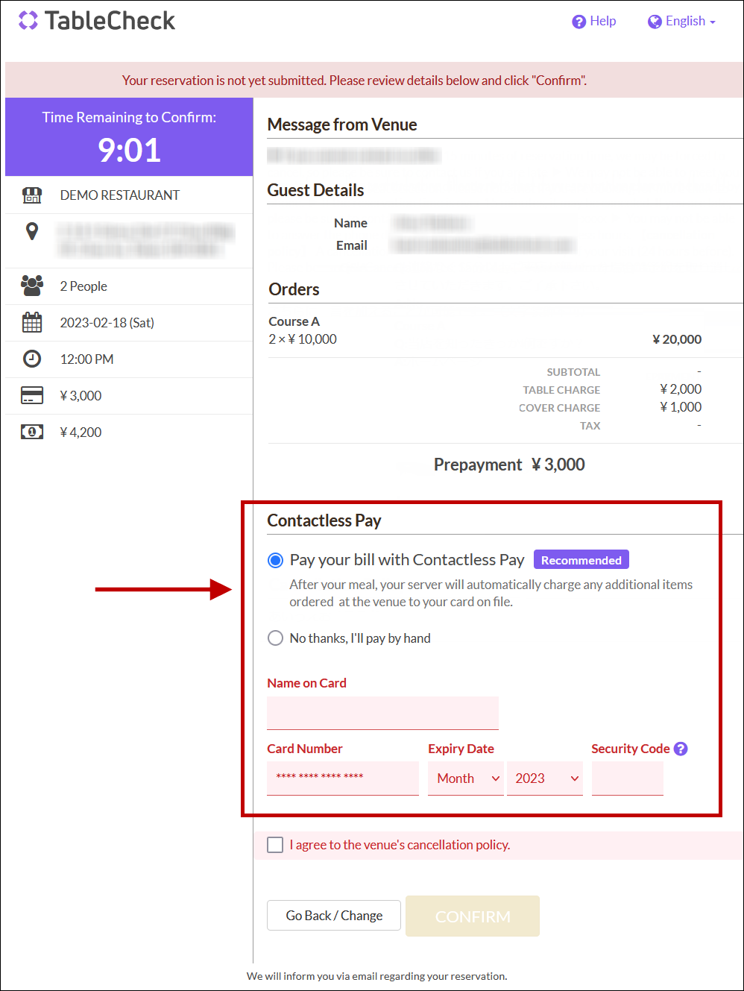Expand the expiry year 2023 dropdown
744x991 pixels.
[545, 778]
